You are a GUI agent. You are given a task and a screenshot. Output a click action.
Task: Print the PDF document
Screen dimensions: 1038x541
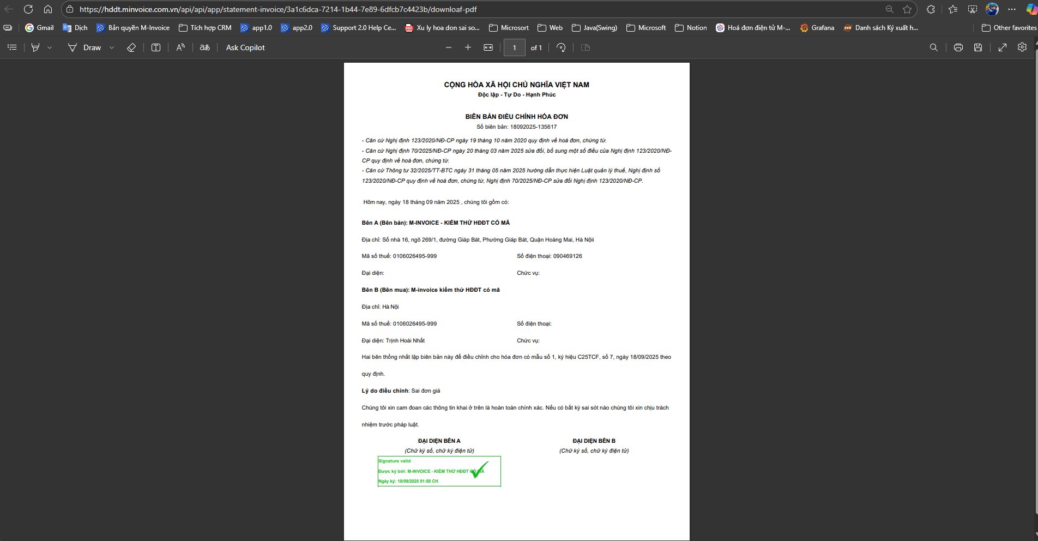click(x=958, y=47)
